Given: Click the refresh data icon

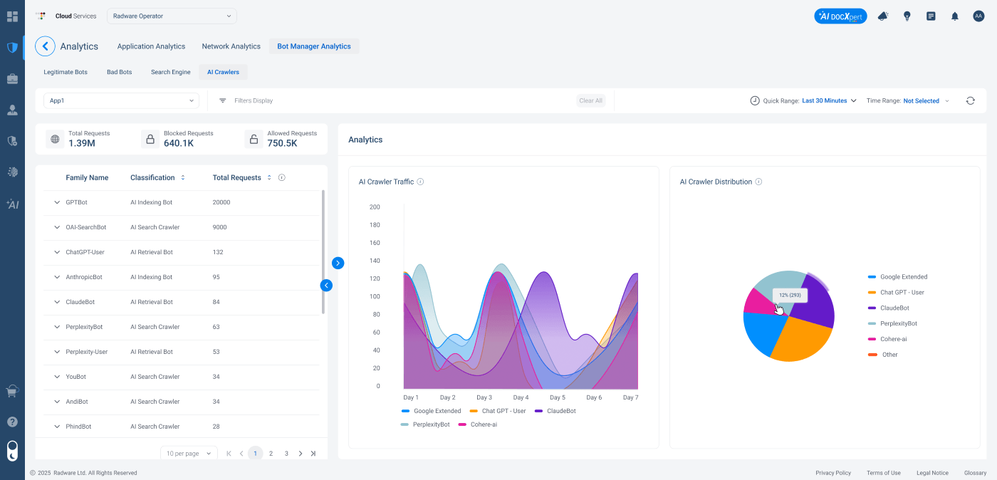Looking at the screenshot, I should pyautogui.click(x=970, y=100).
